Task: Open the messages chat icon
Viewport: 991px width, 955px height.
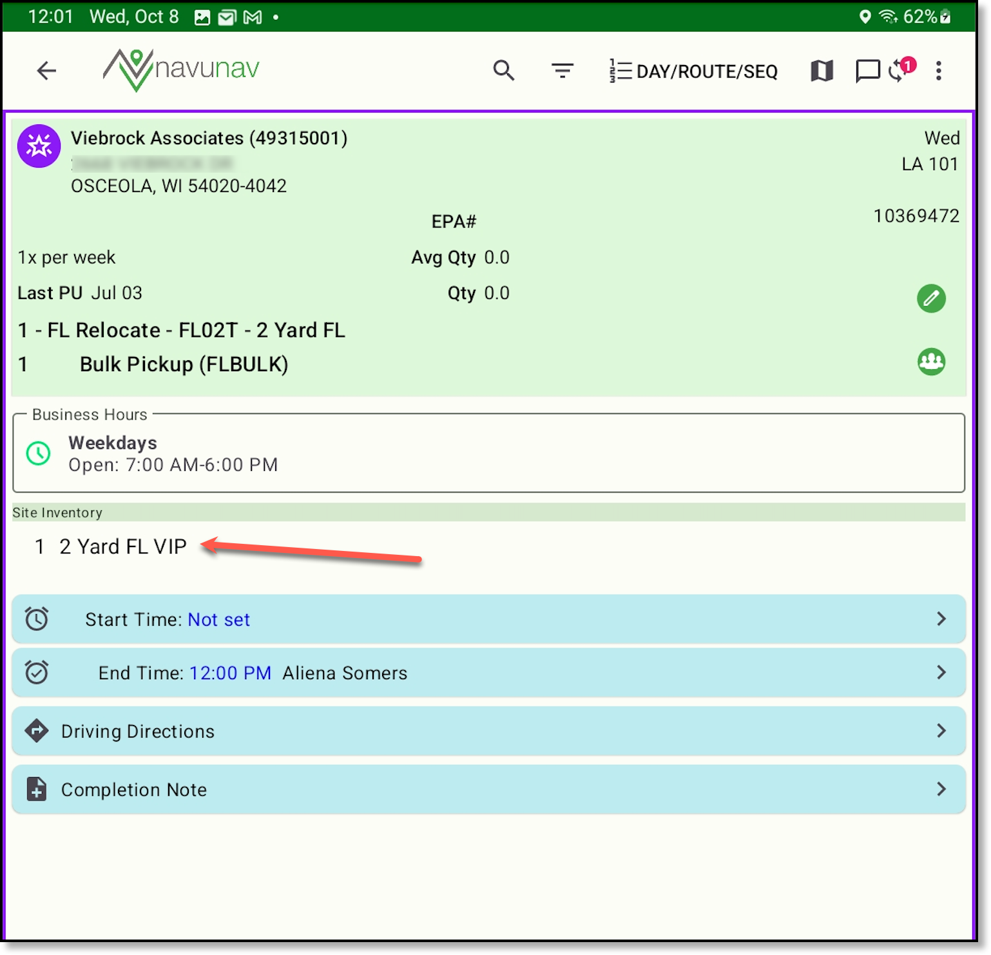Action: tap(867, 70)
